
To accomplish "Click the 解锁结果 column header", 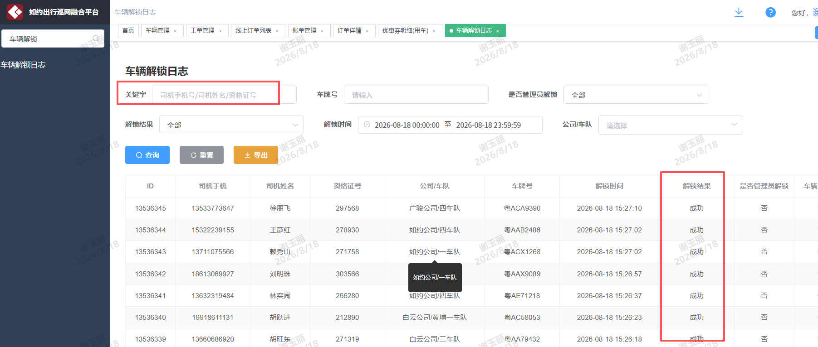I will click(696, 186).
